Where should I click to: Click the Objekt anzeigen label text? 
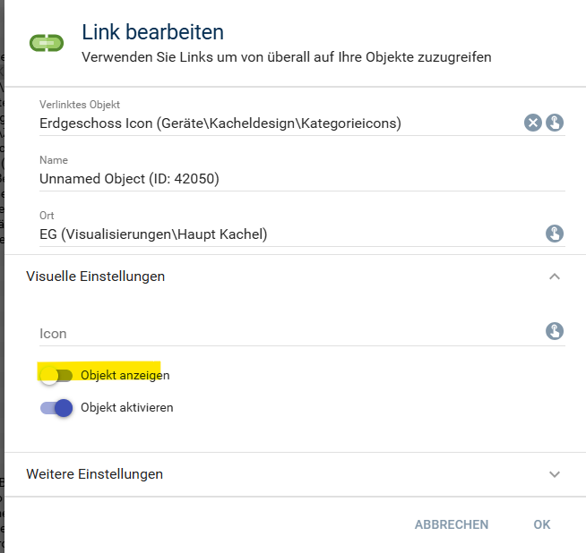point(125,375)
